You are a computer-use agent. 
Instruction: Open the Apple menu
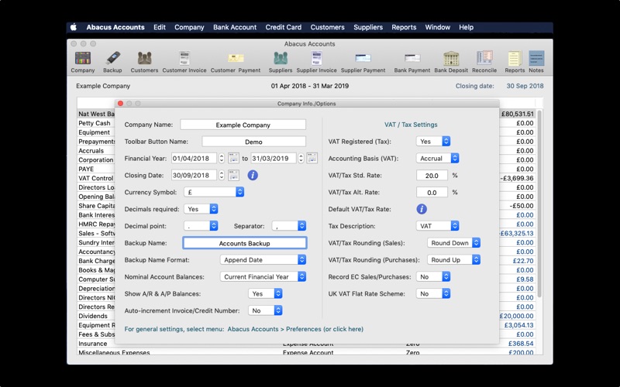coord(74,27)
